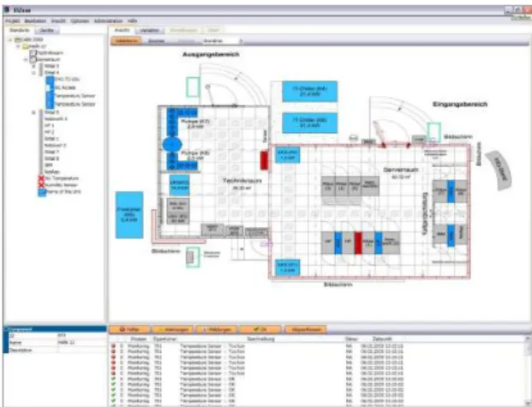
Task: Open the Grundriss dropdown arrow
Action: (x=241, y=41)
